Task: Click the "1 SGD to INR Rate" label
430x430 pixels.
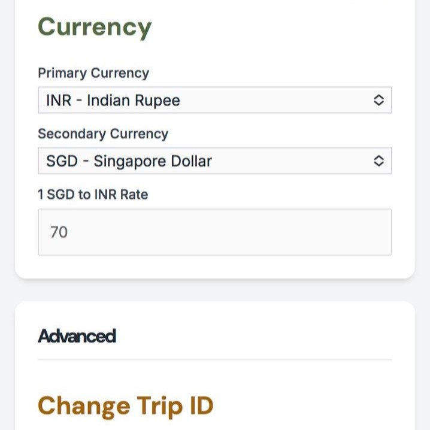Action: [93, 195]
